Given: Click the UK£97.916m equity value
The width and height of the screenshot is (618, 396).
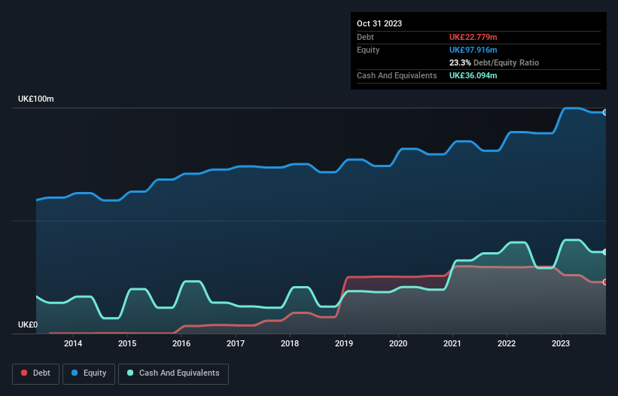Looking at the screenshot, I should pos(473,50).
